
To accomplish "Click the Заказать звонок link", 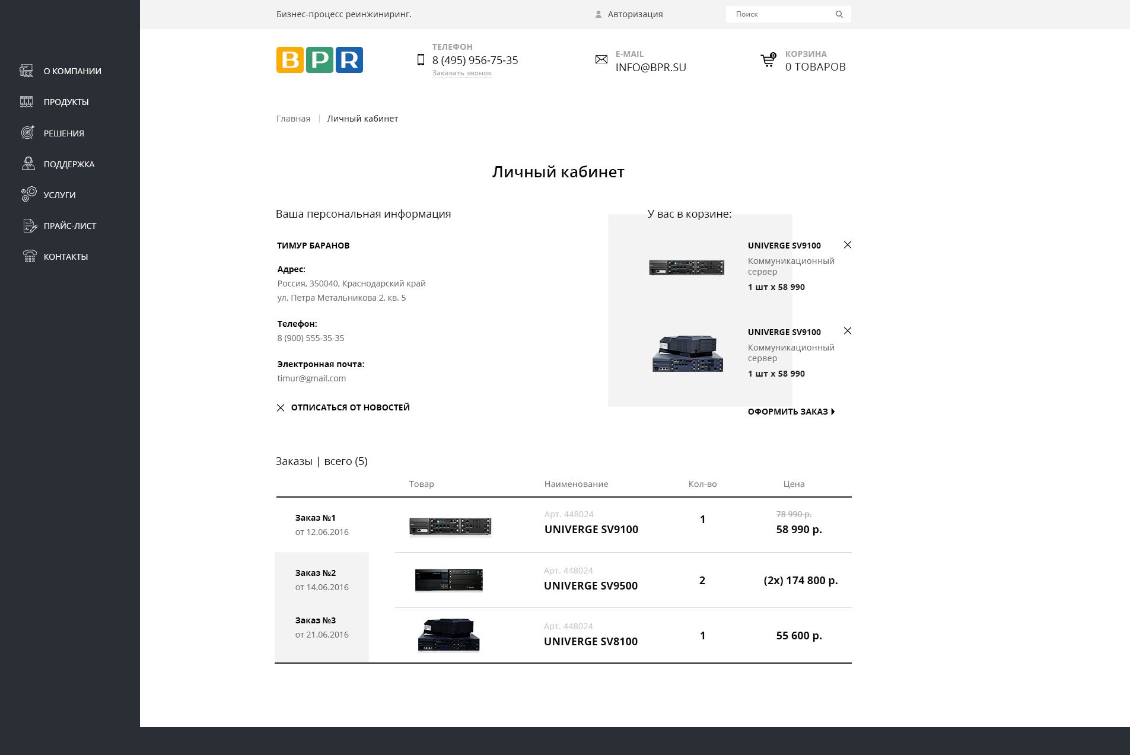I will click(462, 73).
